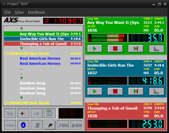Viewport: 169px width, 133px height.
Task: Open the Feedback menu
Action: coord(36,12)
